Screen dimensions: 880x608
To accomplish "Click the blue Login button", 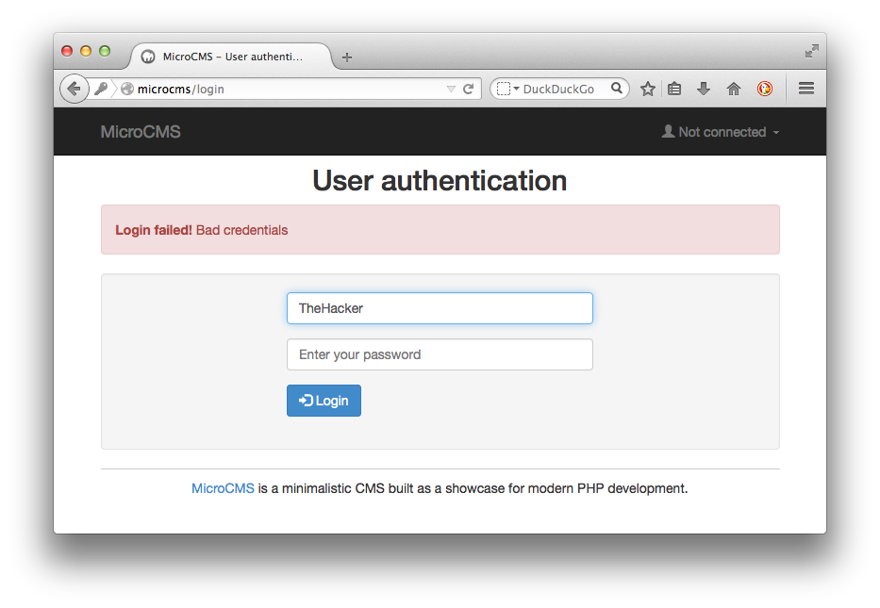I will (x=324, y=401).
